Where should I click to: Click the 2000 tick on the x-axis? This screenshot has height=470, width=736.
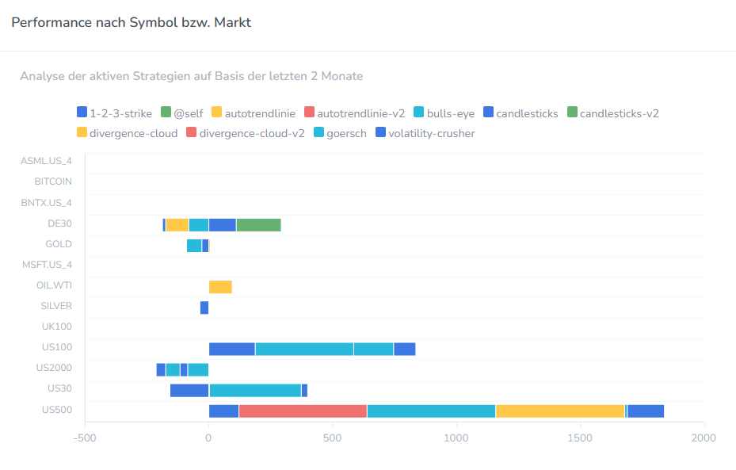[704, 438]
